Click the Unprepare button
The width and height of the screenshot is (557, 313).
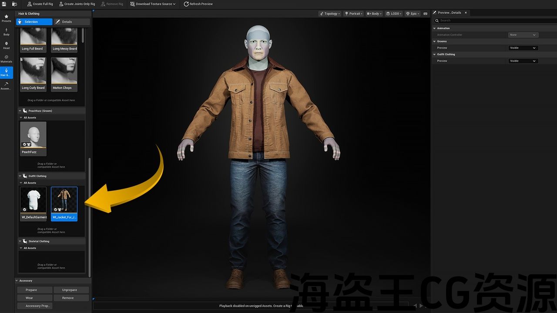coord(71,290)
